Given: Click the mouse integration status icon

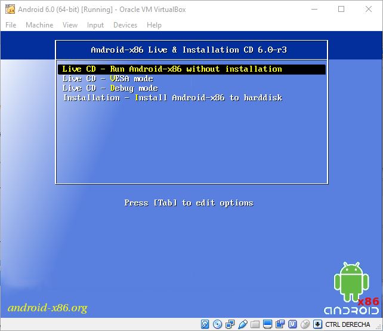Looking at the screenshot, I should click(305, 324).
